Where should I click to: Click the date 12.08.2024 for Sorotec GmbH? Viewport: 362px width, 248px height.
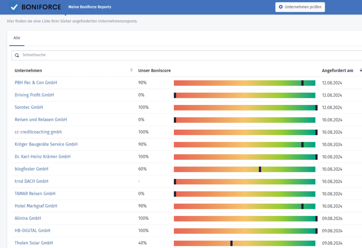point(332,107)
